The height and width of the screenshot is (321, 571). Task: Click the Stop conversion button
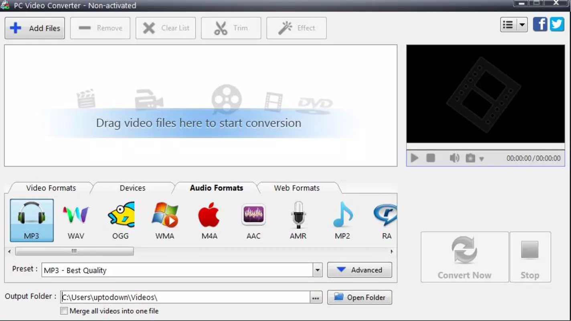point(530,257)
